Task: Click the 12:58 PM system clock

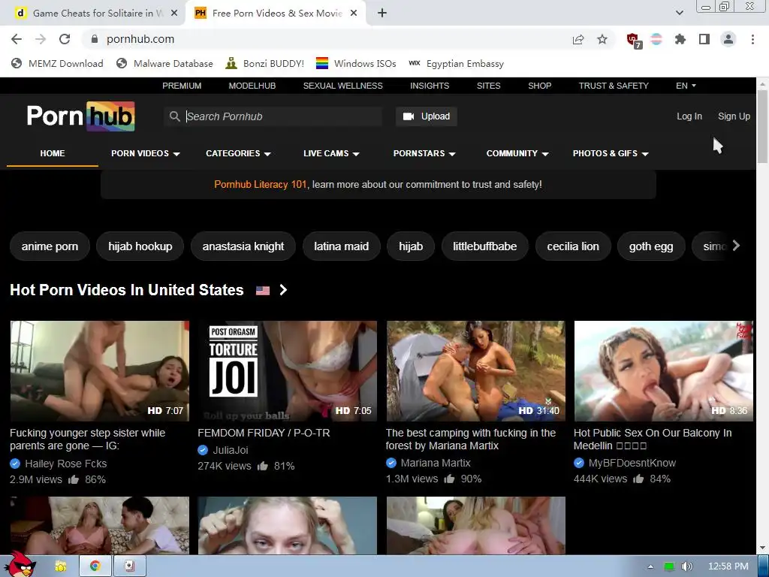Action: click(728, 566)
